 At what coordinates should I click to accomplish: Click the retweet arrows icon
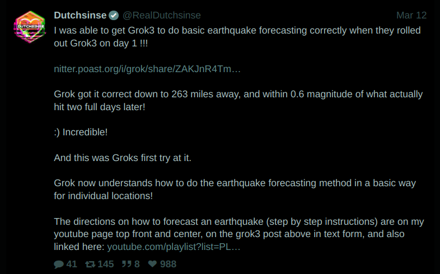90,264
